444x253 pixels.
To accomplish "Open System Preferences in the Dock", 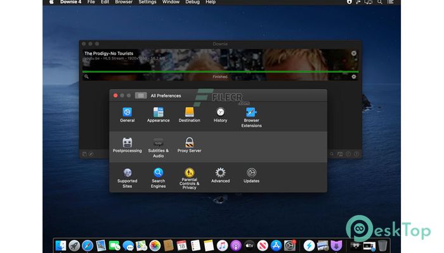I will [x=290, y=245].
